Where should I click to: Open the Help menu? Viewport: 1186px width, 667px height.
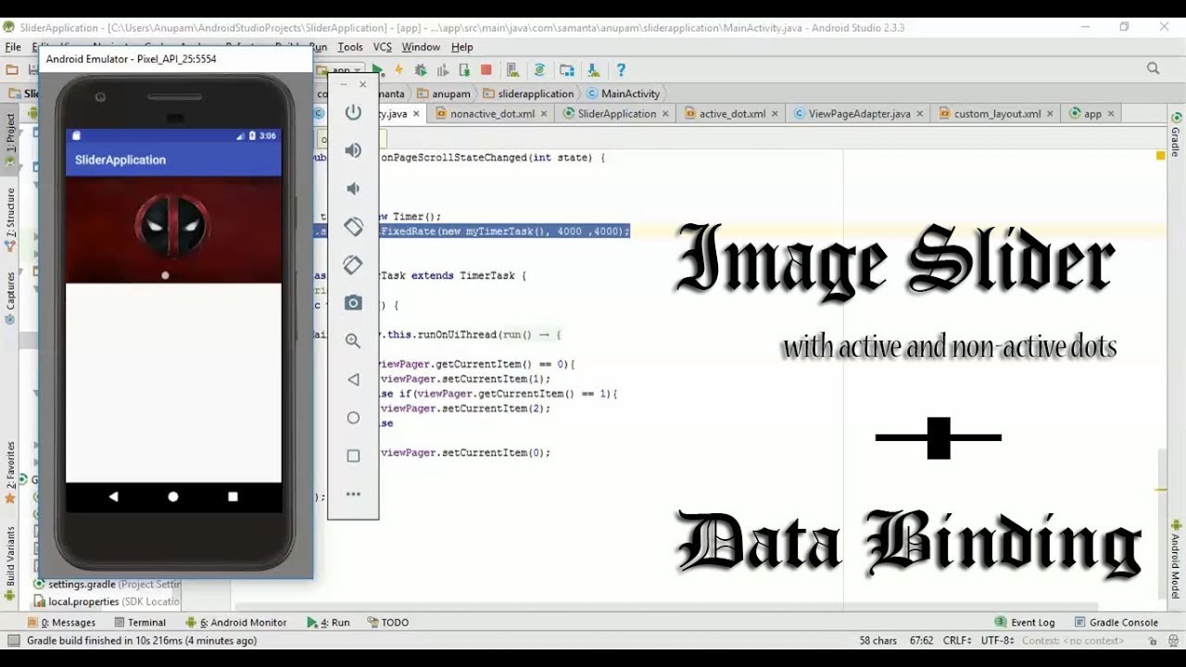tap(461, 47)
